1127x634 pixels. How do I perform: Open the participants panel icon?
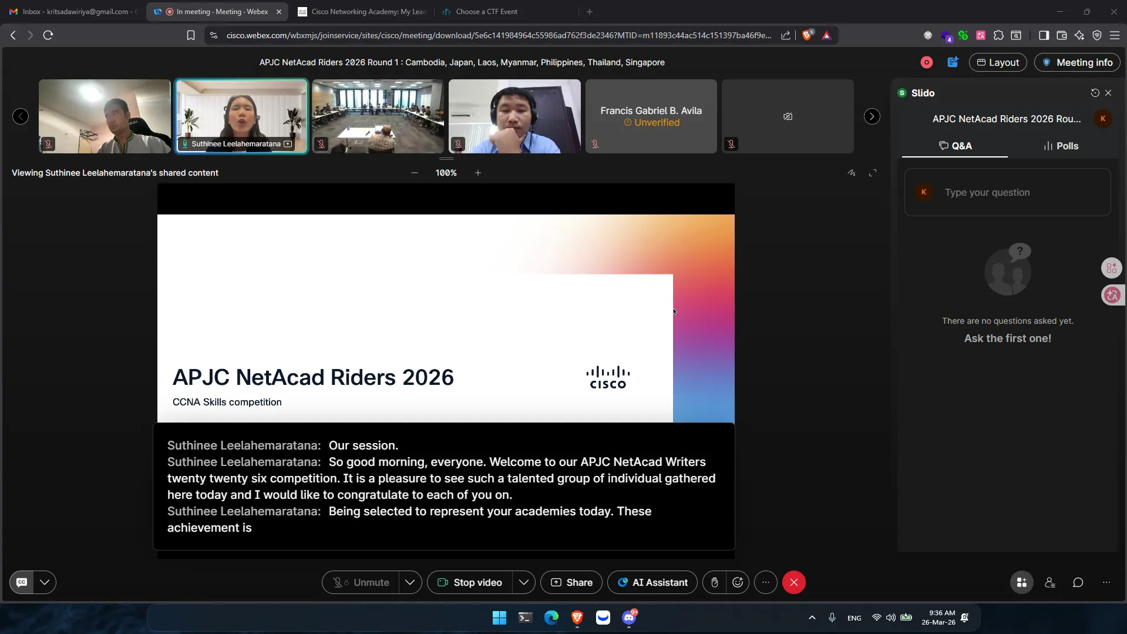1049,582
